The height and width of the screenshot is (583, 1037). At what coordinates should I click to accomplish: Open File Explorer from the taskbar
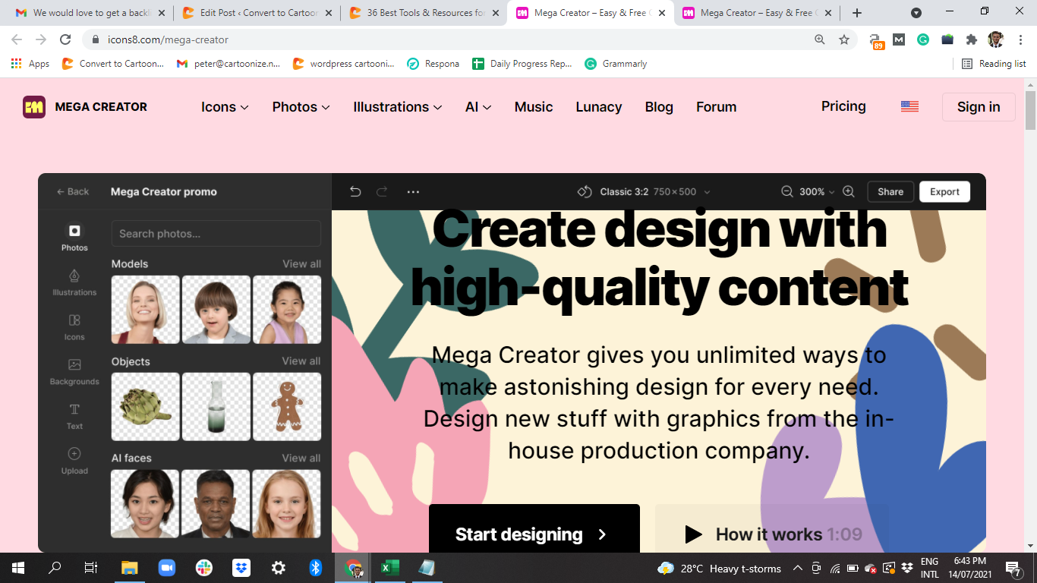pos(130,568)
